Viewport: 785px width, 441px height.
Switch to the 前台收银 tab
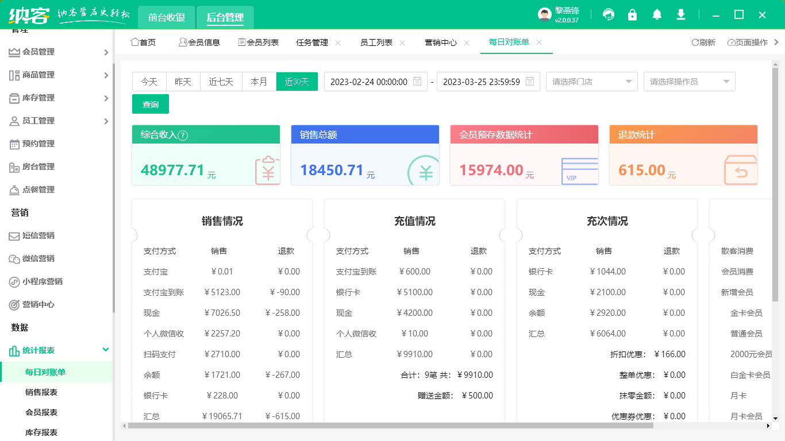click(x=167, y=17)
